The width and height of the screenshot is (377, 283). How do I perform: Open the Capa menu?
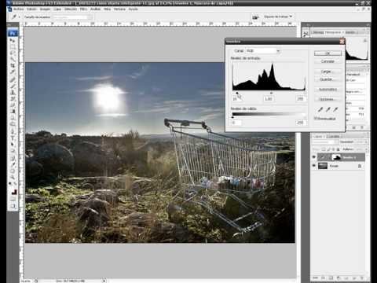click(x=57, y=9)
